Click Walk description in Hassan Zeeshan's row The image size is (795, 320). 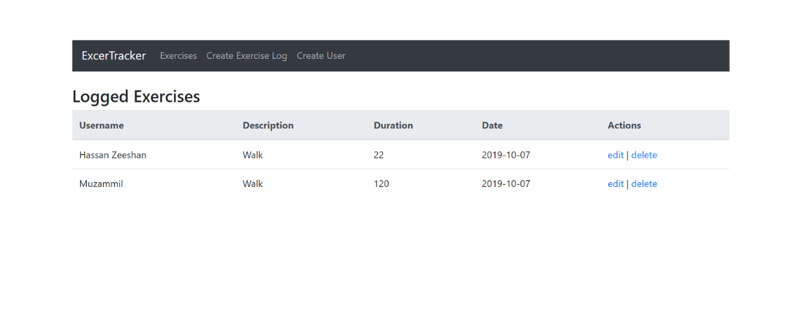[253, 155]
